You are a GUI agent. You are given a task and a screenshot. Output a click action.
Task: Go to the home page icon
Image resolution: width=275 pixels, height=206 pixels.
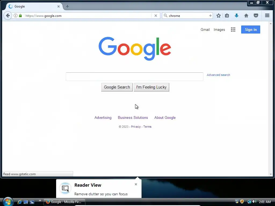click(x=246, y=16)
